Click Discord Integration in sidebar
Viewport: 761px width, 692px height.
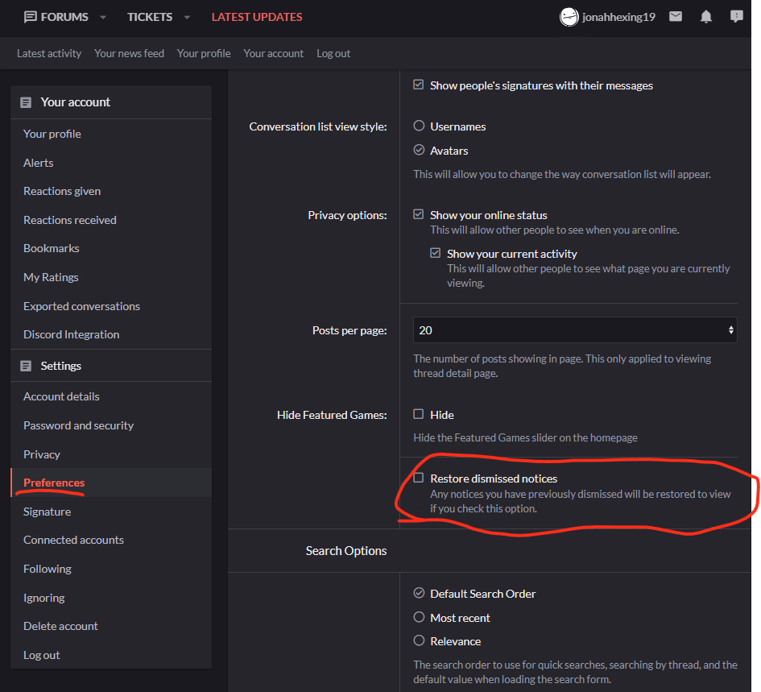(71, 334)
